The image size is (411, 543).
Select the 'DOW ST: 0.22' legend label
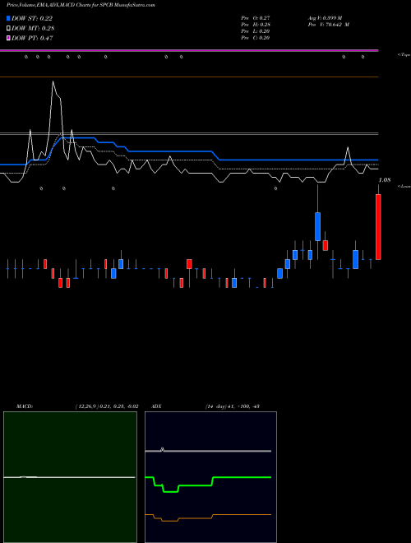tap(32, 18)
